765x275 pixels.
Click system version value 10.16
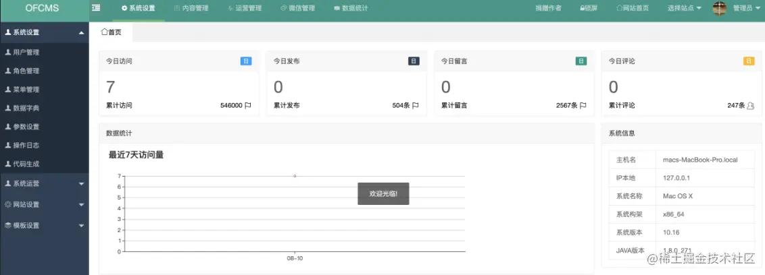point(671,232)
